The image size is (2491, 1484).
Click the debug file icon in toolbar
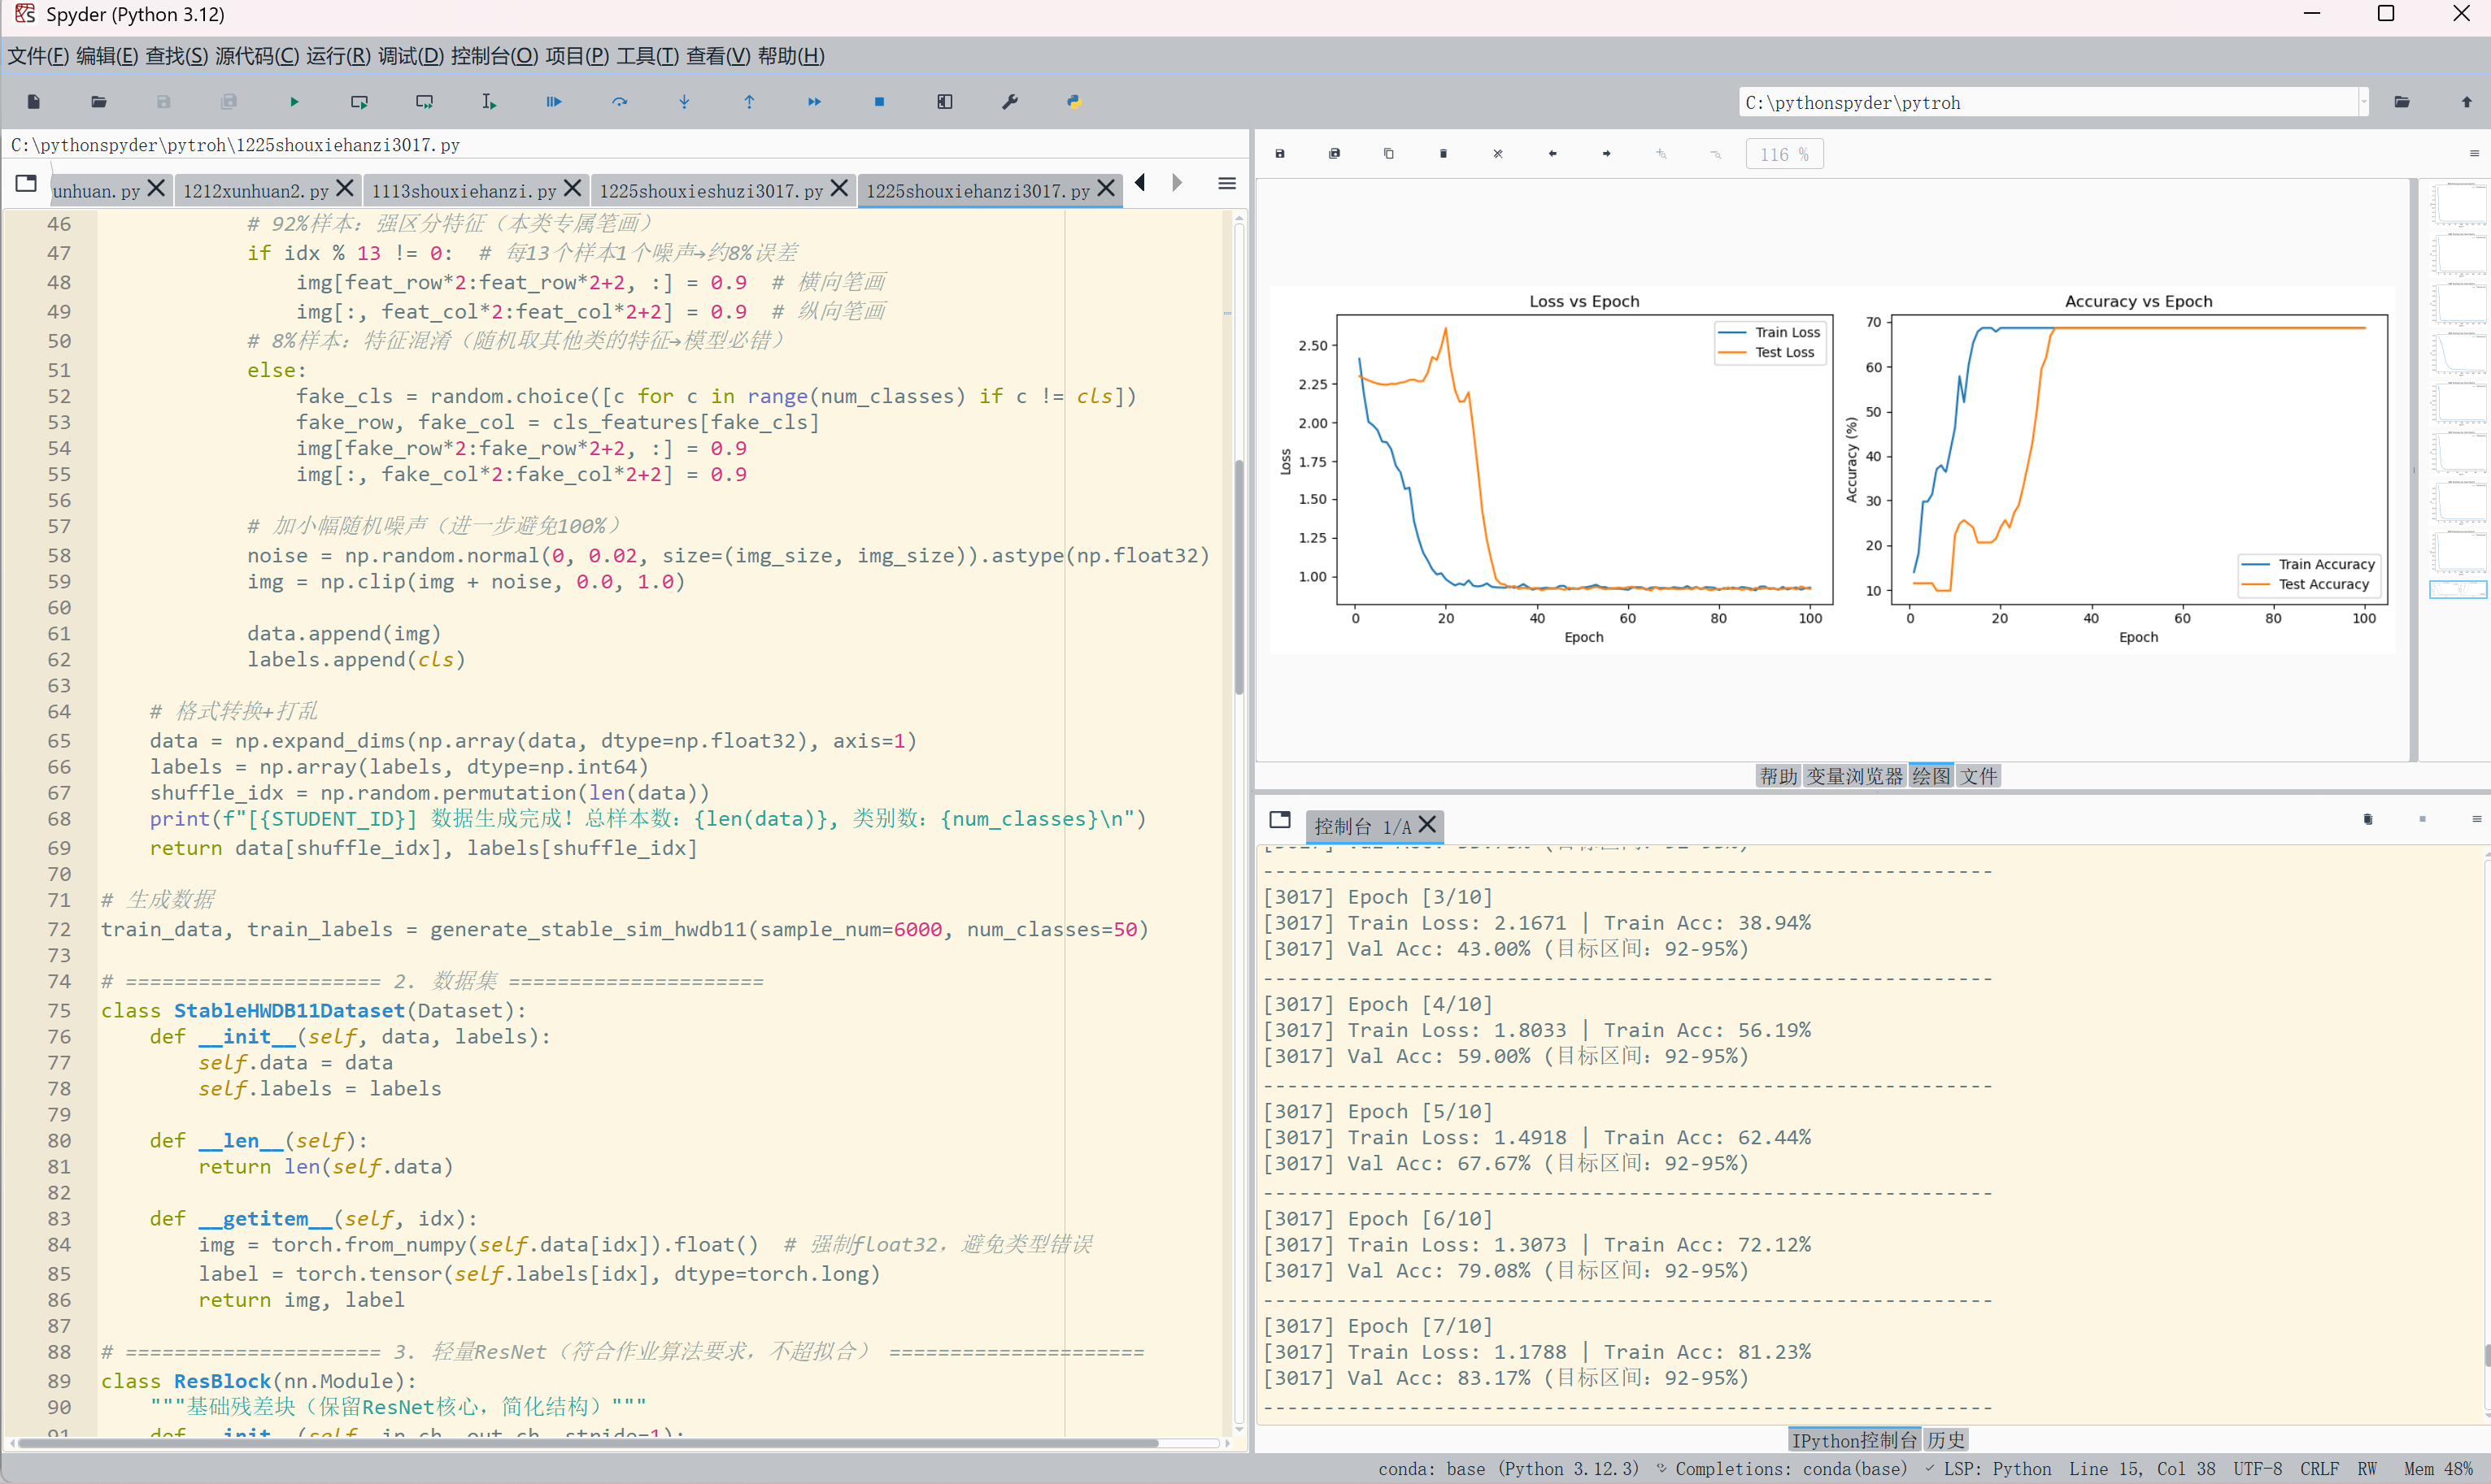click(x=554, y=102)
